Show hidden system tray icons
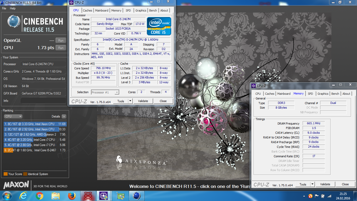 [304, 196]
